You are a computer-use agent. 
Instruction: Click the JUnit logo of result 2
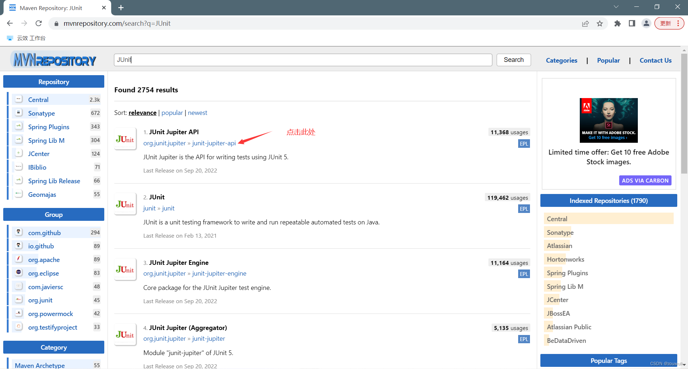click(125, 204)
